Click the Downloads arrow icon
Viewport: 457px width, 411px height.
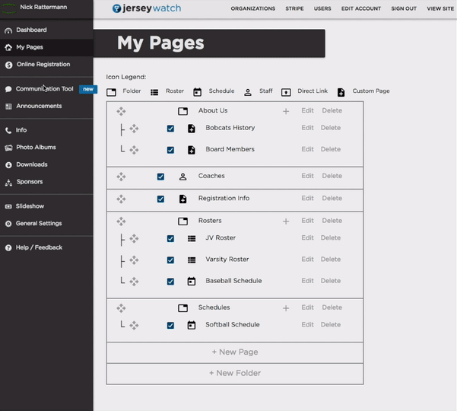point(8,165)
